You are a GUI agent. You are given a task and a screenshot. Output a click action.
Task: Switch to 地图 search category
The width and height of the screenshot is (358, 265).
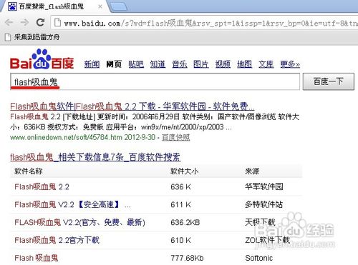coord(244,64)
